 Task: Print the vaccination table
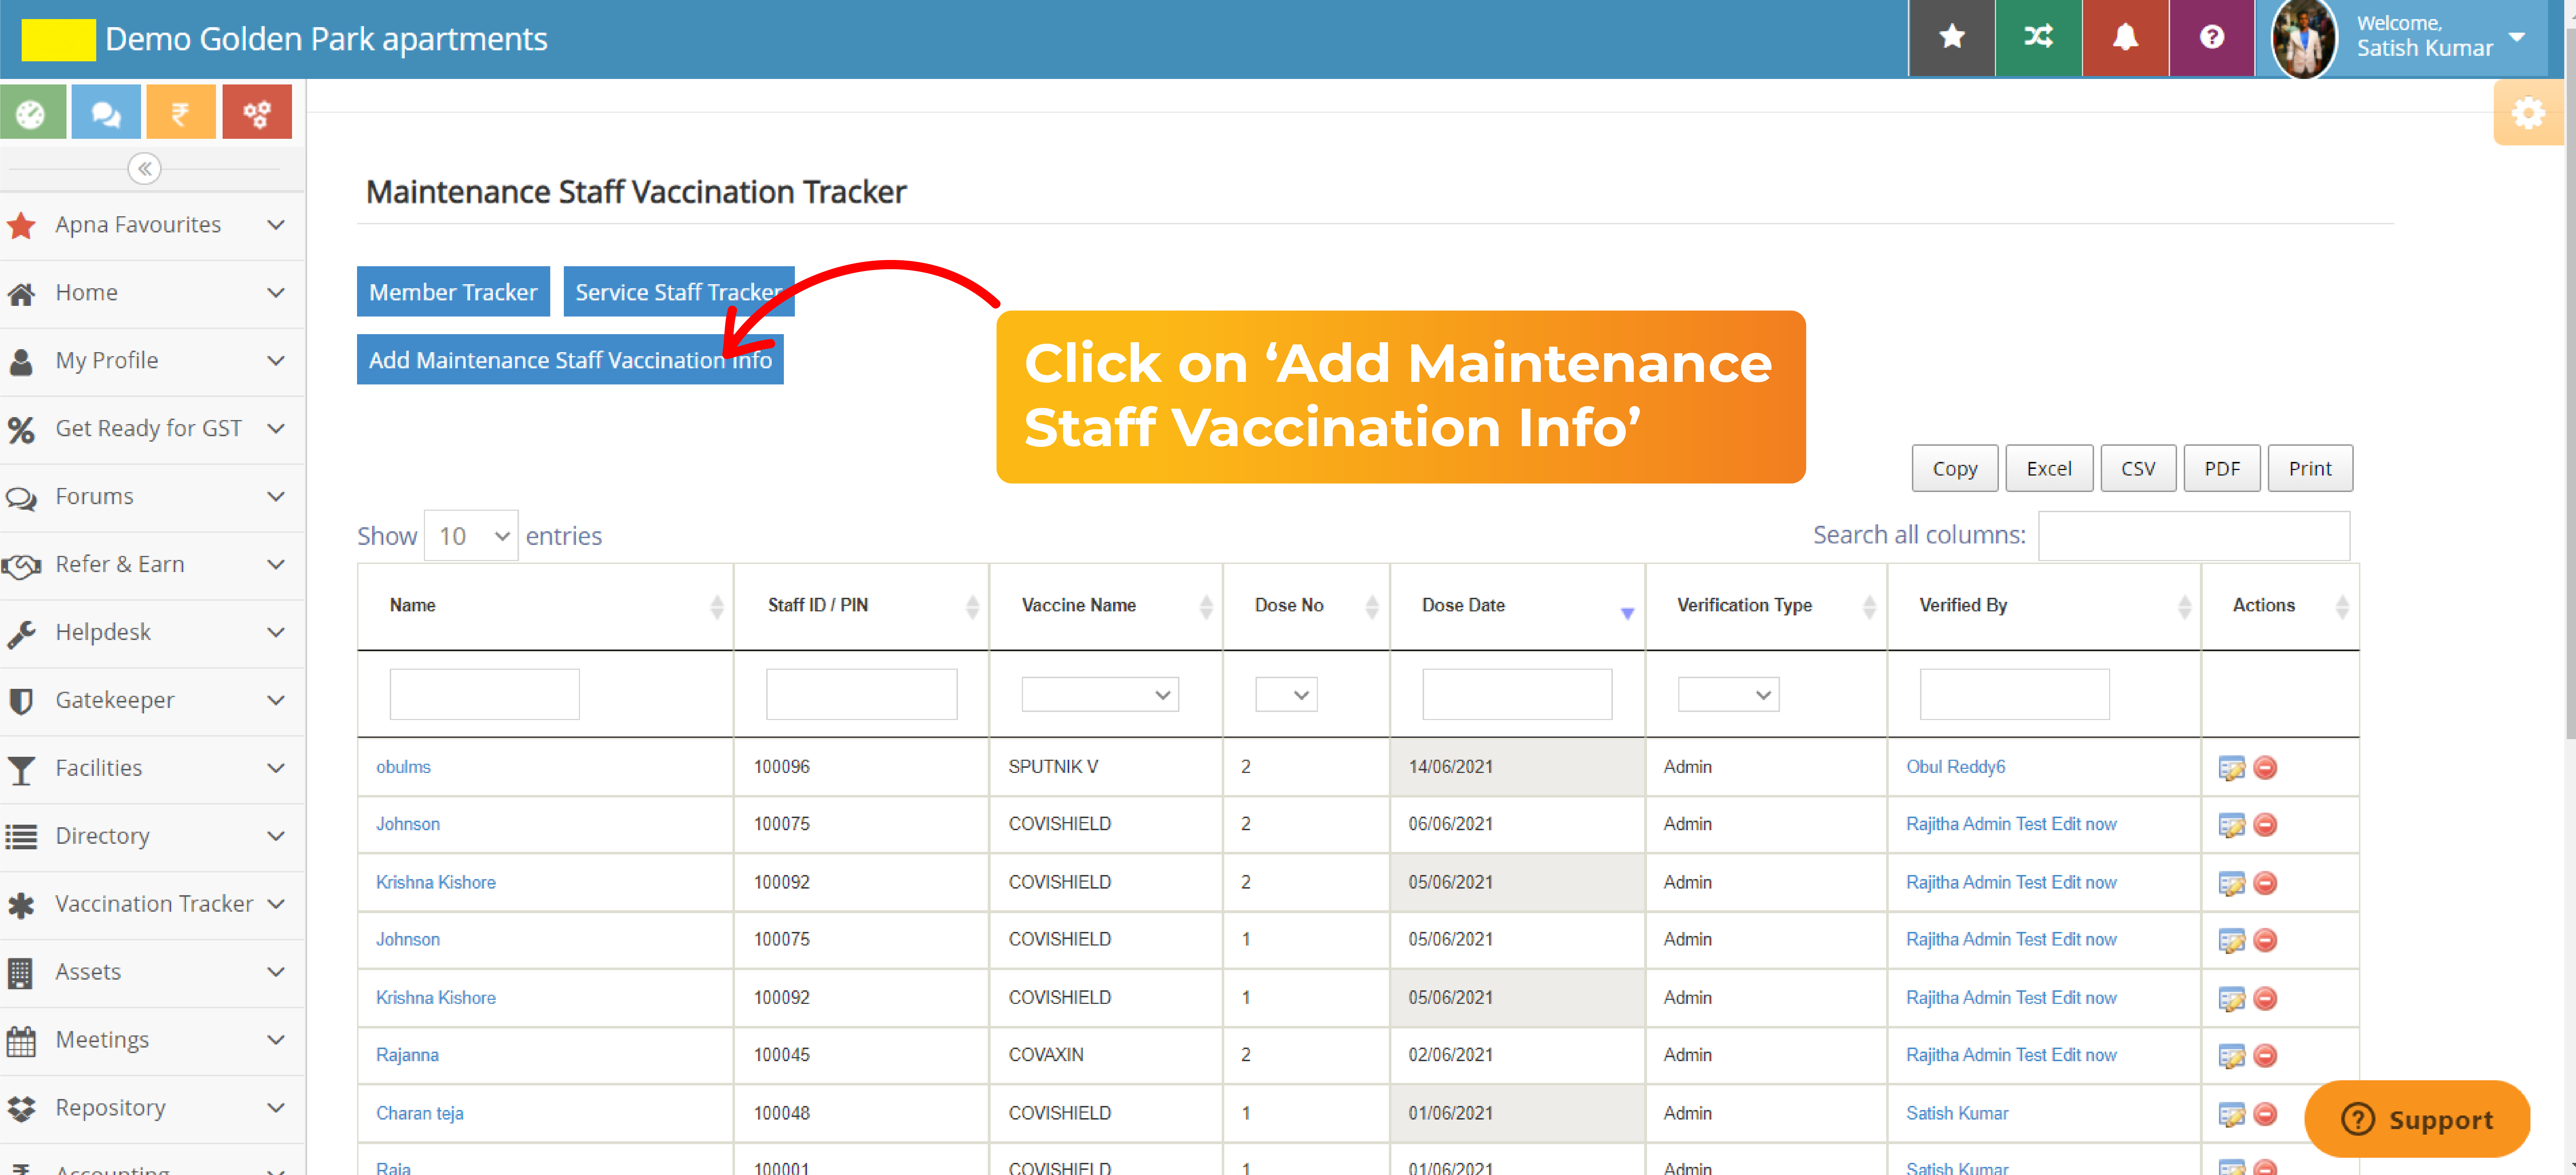[2310, 469]
